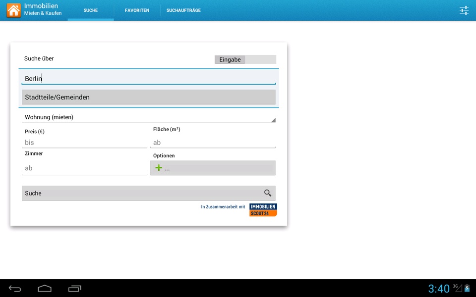Click the 'Immobilien Mieten & Kaufen' title
Viewport: 476px width, 297px height.
[x=43, y=9]
